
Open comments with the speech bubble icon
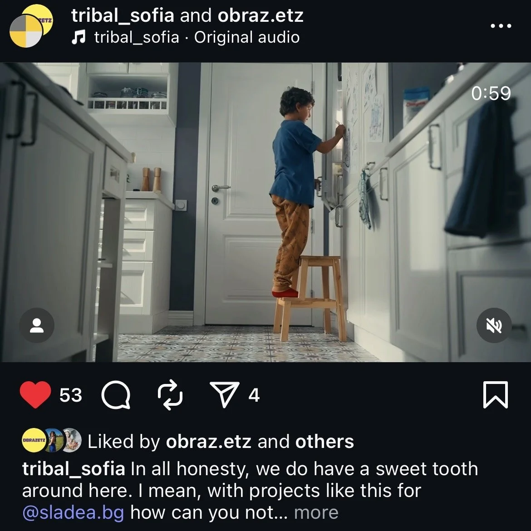[x=116, y=395]
